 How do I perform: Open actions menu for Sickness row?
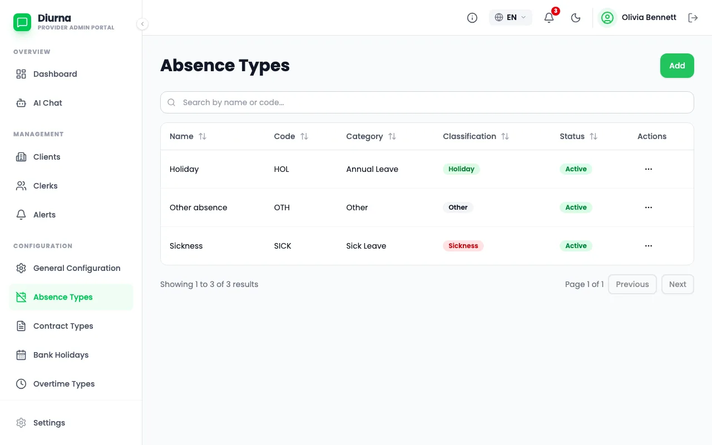pyautogui.click(x=649, y=246)
